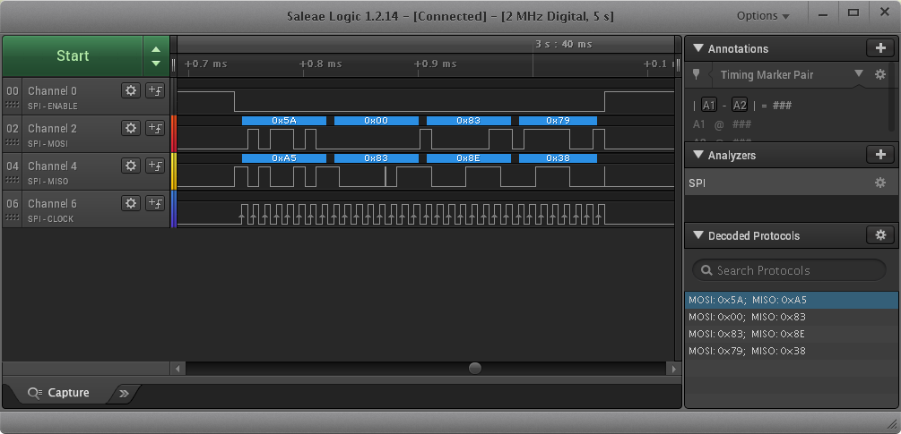This screenshot has height=434, width=901.
Task: Click the +0.8 ms timeline label
Action: (321, 64)
